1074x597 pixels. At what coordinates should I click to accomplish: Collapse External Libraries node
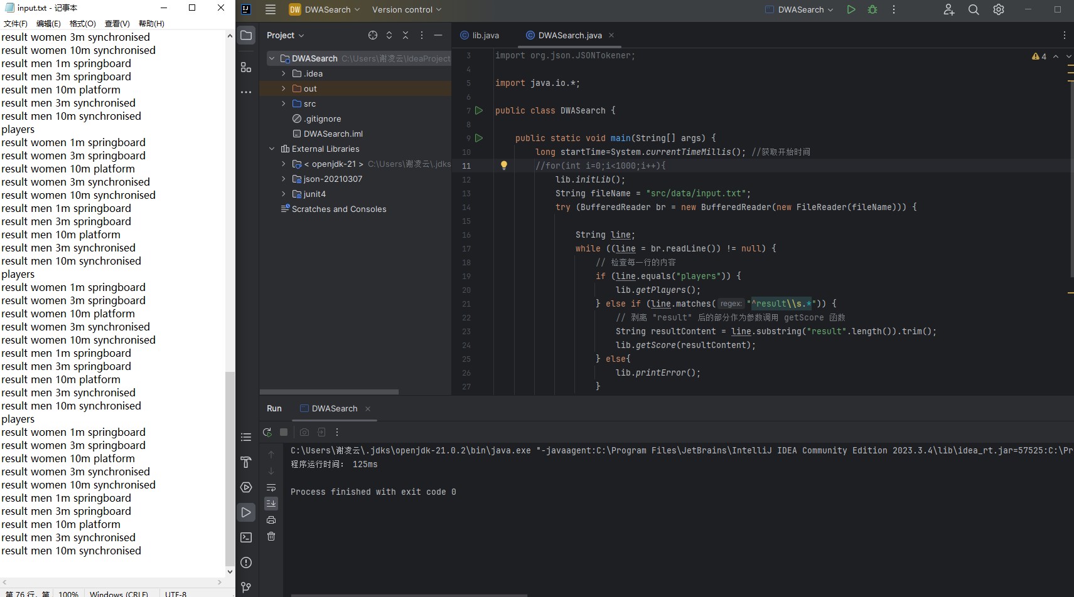click(272, 149)
